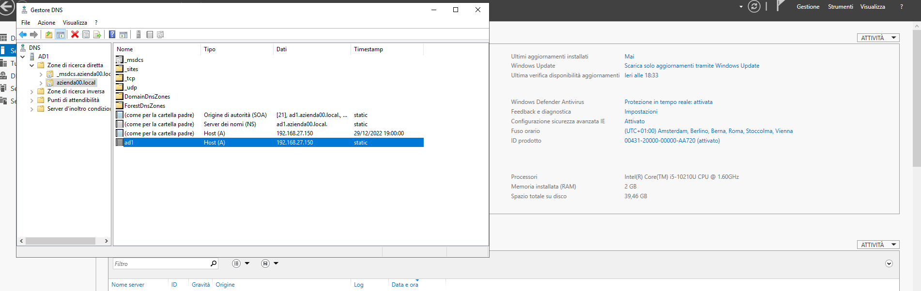921x291 pixels.
Task: Click Server Manager refresh icon
Action: point(754,6)
